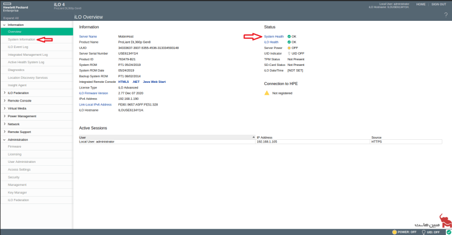This screenshot has height=235, width=452.
Task: Click session IP '192.168.1.105'
Action: 267,141
